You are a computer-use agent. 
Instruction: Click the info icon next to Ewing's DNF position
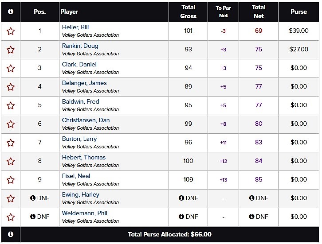(x=33, y=198)
